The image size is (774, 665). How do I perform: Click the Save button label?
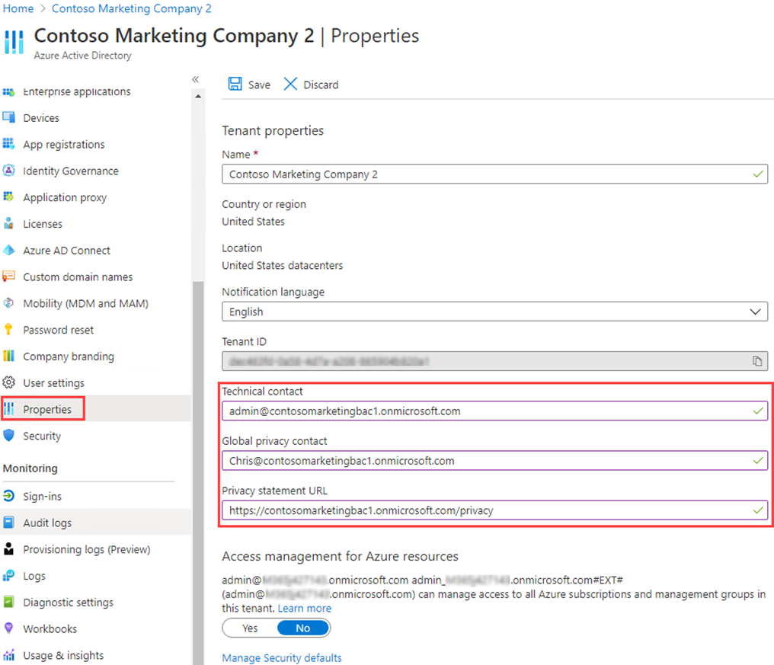click(x=259, y=85)
